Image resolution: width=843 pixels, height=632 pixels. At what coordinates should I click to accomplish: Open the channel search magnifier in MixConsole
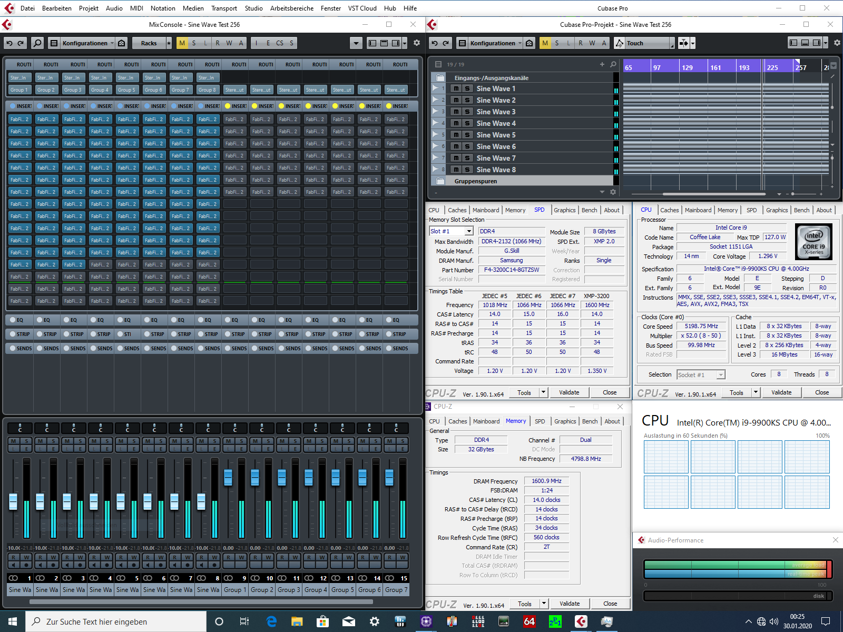tap(37, 43)
